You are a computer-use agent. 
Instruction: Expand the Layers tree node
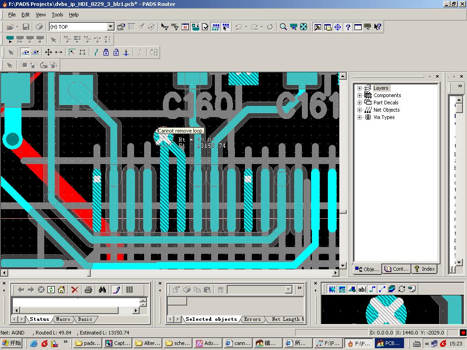pos(359,88)
